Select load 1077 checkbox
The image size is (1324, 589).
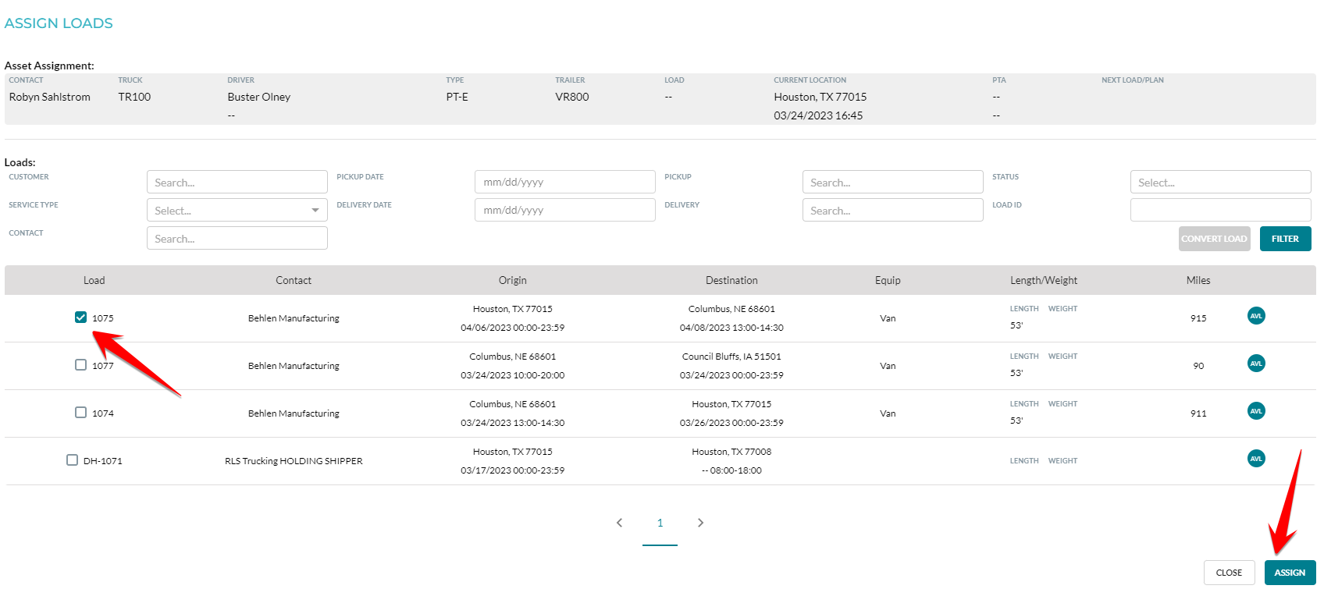80,364
